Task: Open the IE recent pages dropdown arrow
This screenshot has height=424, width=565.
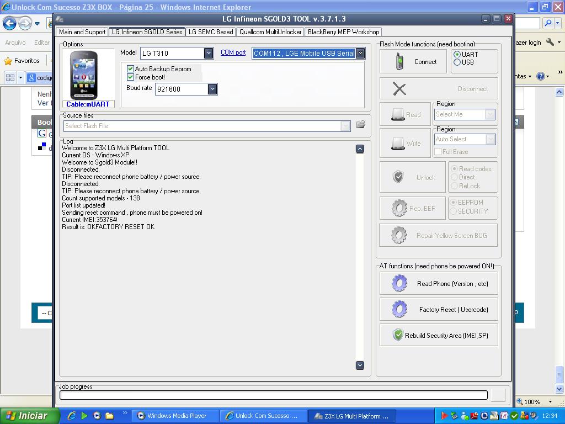Action: [37, 24]
